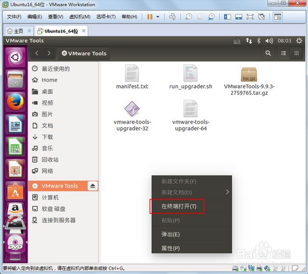Open the system power gear menu
This screenshot has width=308, height=274.
[x=299, y=41]
